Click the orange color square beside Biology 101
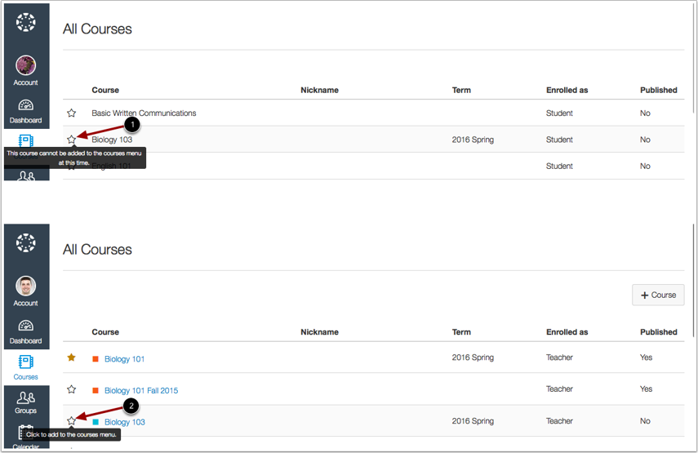Image resolution: width=698 pixels, height=453 pixels. point(96,358)
